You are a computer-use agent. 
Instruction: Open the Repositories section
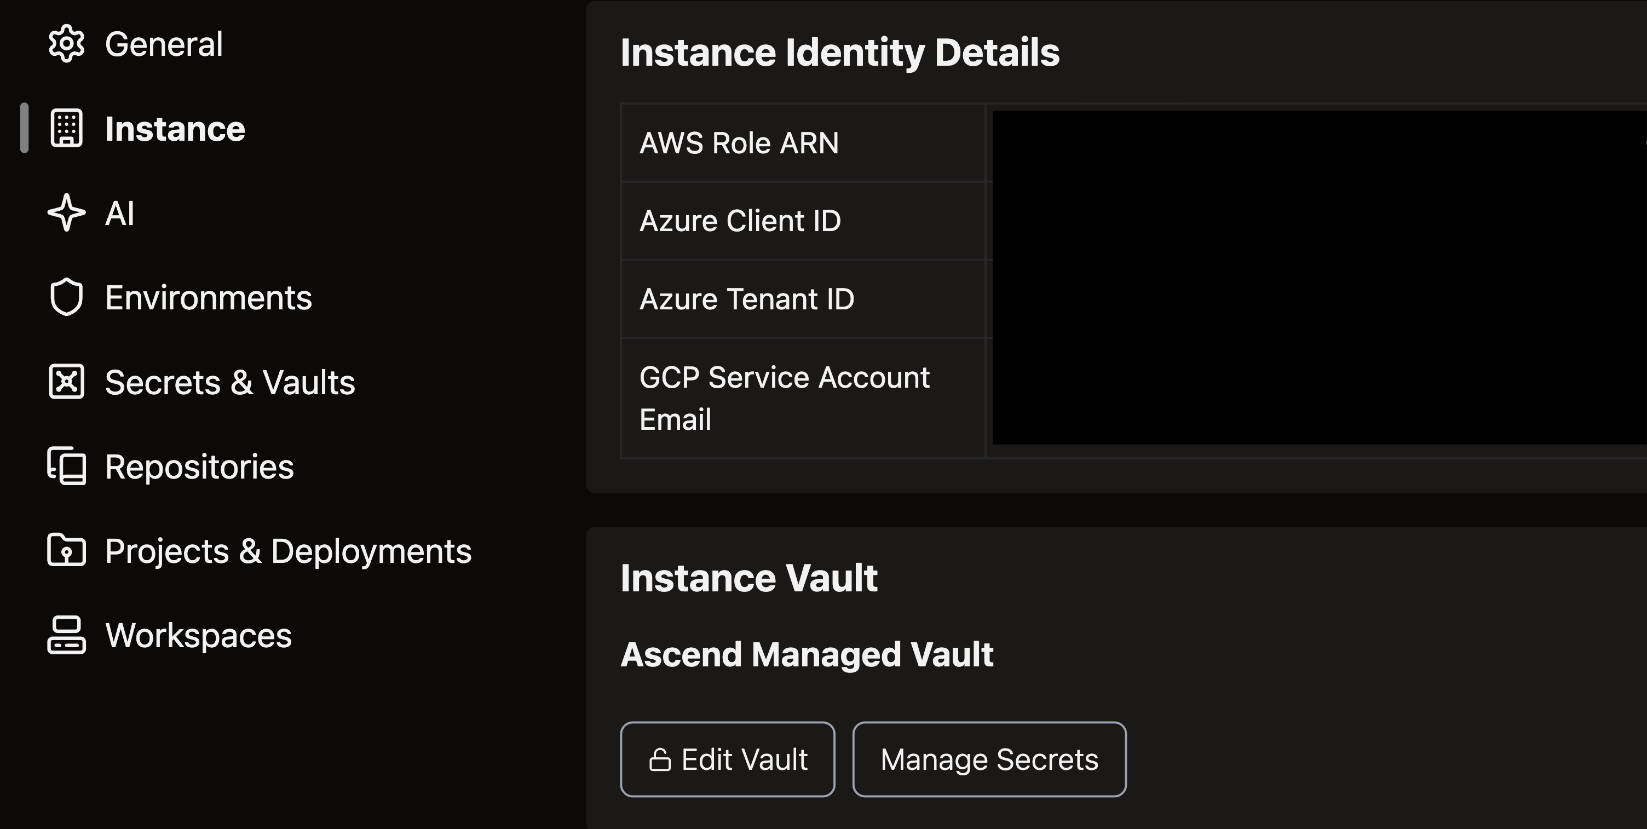[199, 466]
